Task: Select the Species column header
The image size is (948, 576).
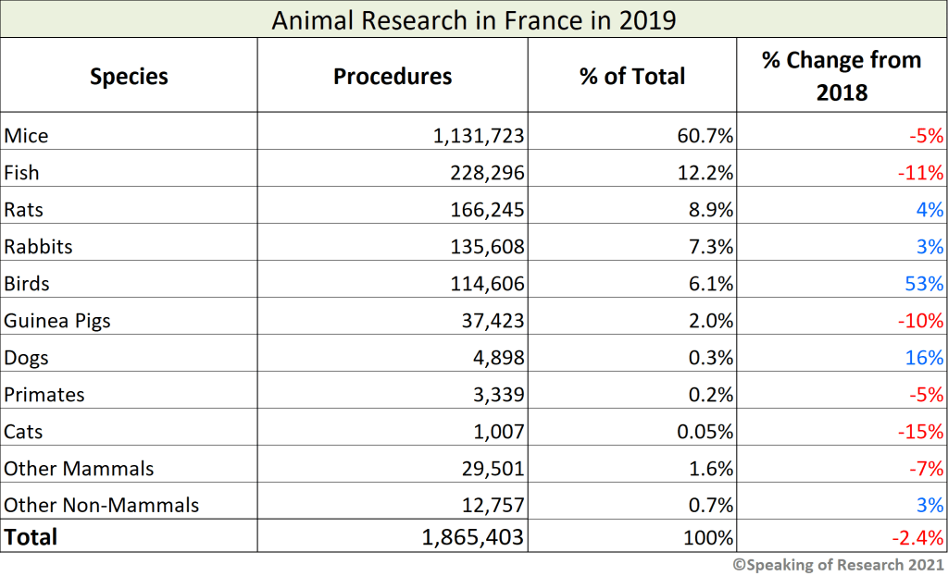Action: [129, 76]
